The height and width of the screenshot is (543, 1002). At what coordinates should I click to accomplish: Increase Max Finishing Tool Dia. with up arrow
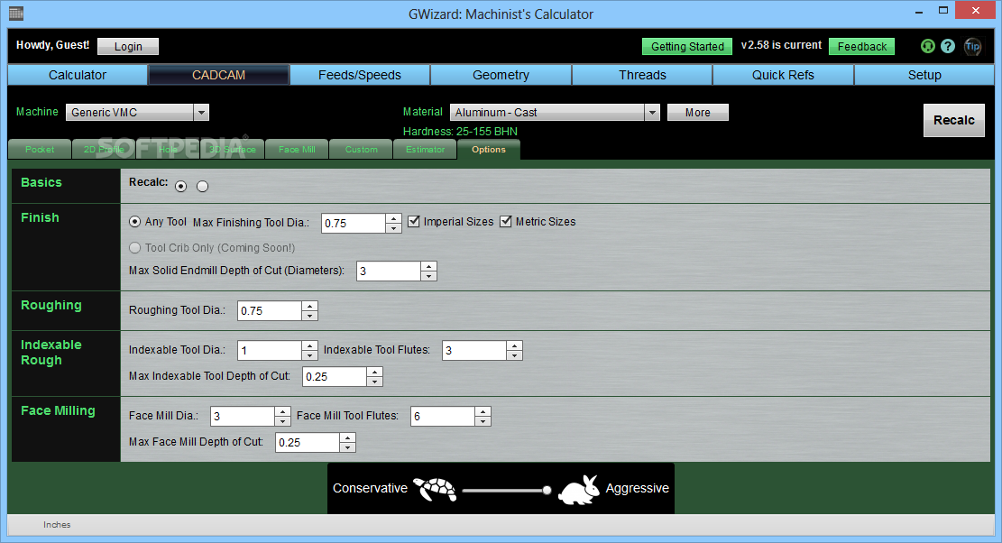pyautogui.click(x=393, y=218)
